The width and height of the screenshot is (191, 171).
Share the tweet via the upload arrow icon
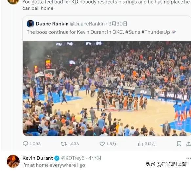(189, 143)
